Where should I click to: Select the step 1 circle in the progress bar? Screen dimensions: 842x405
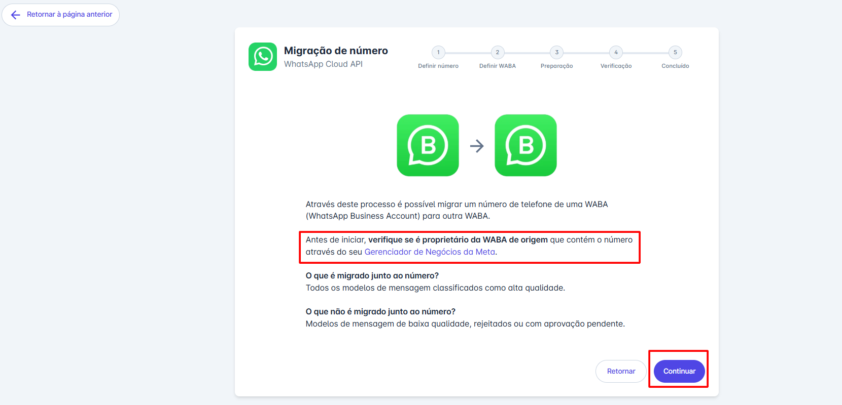(438, 52)
